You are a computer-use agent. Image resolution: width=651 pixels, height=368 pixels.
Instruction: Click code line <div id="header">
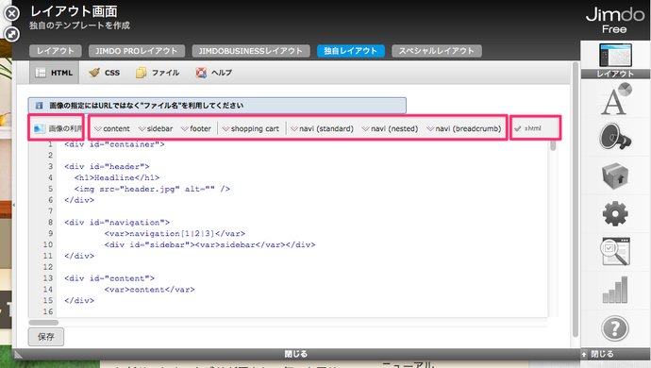107,167
